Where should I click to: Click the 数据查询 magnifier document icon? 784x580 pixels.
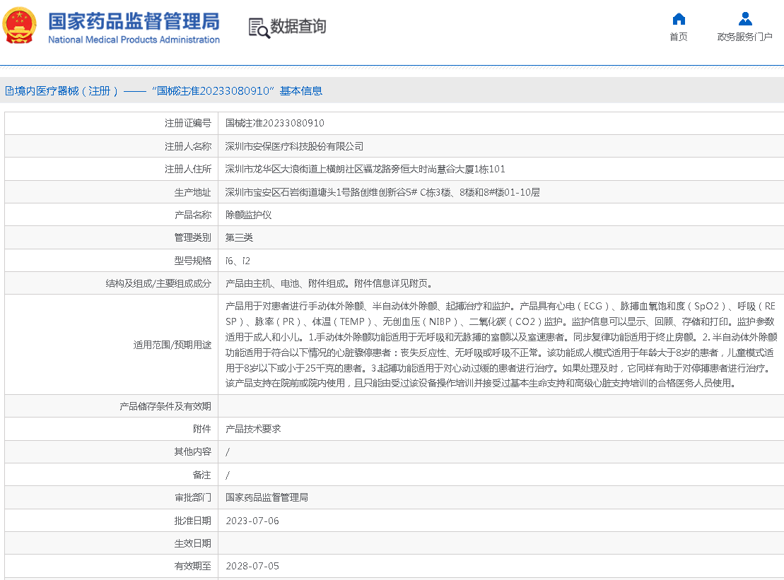click(x=259, y=28)
